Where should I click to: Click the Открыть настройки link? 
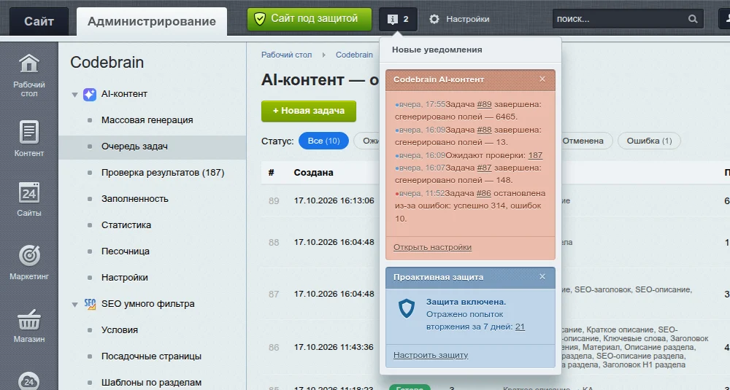[x=432, y=247]
